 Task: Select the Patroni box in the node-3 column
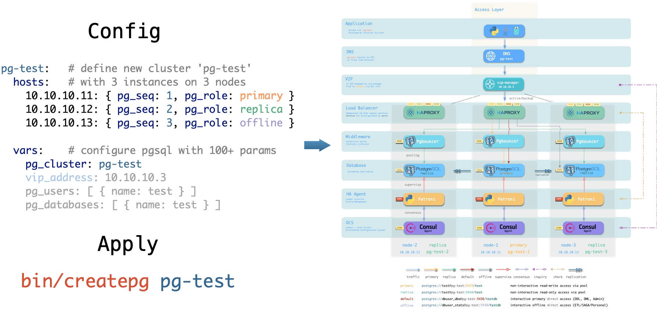tap(584, 199)
